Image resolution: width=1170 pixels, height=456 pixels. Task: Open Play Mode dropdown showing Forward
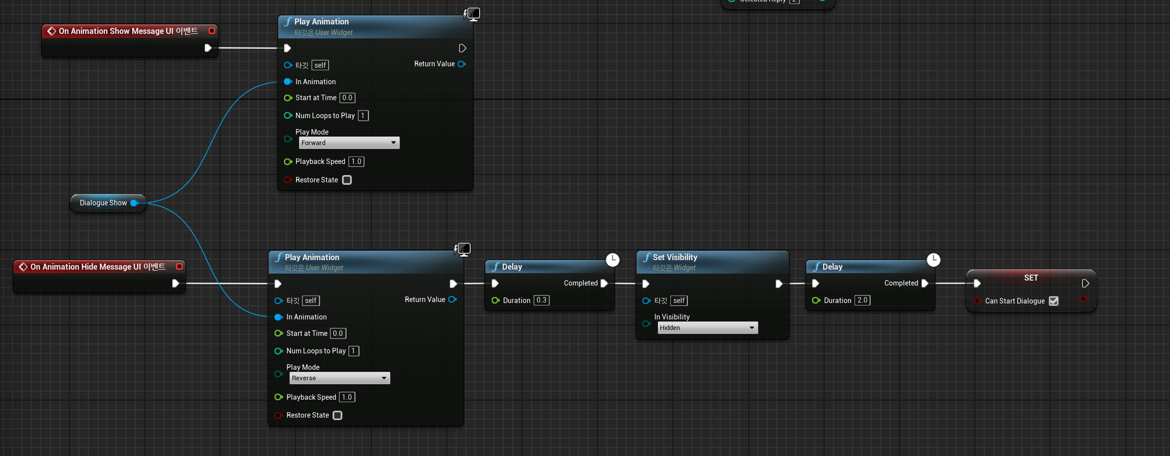click(348, 143)
